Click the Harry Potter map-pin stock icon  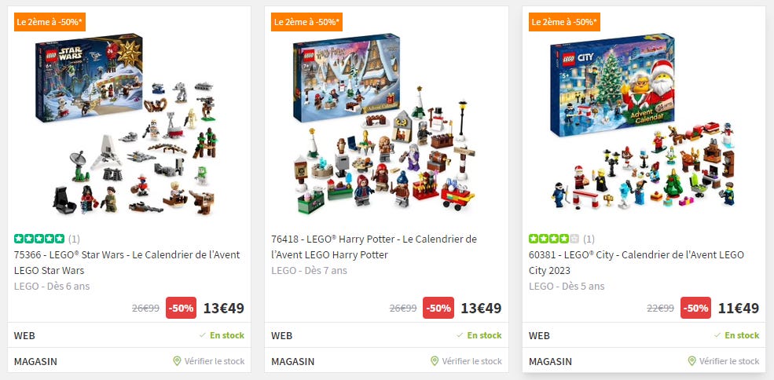click(435, 361)
